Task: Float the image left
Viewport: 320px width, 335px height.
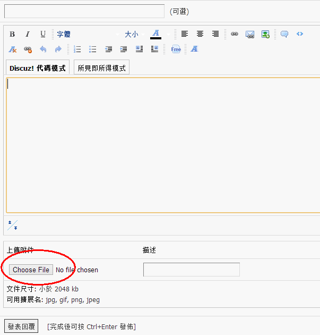Action: 139,49
